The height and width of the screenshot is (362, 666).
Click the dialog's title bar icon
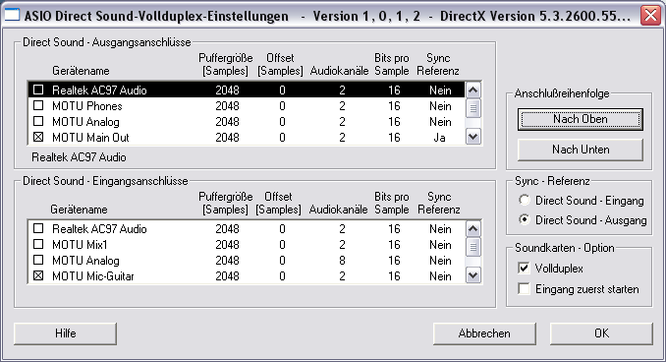pos(12,16)
